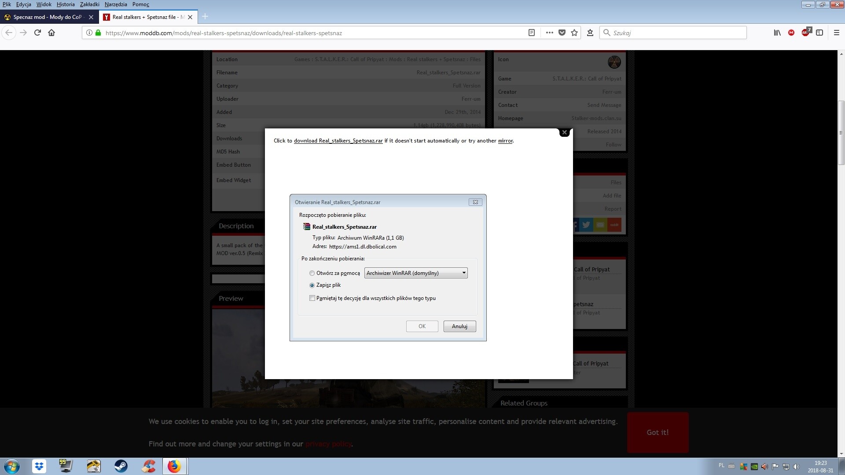Viewport: 845px width, 475px height.
Task: Save the page to Pocket
Action: pyautogui.click(x=562, y=33)
